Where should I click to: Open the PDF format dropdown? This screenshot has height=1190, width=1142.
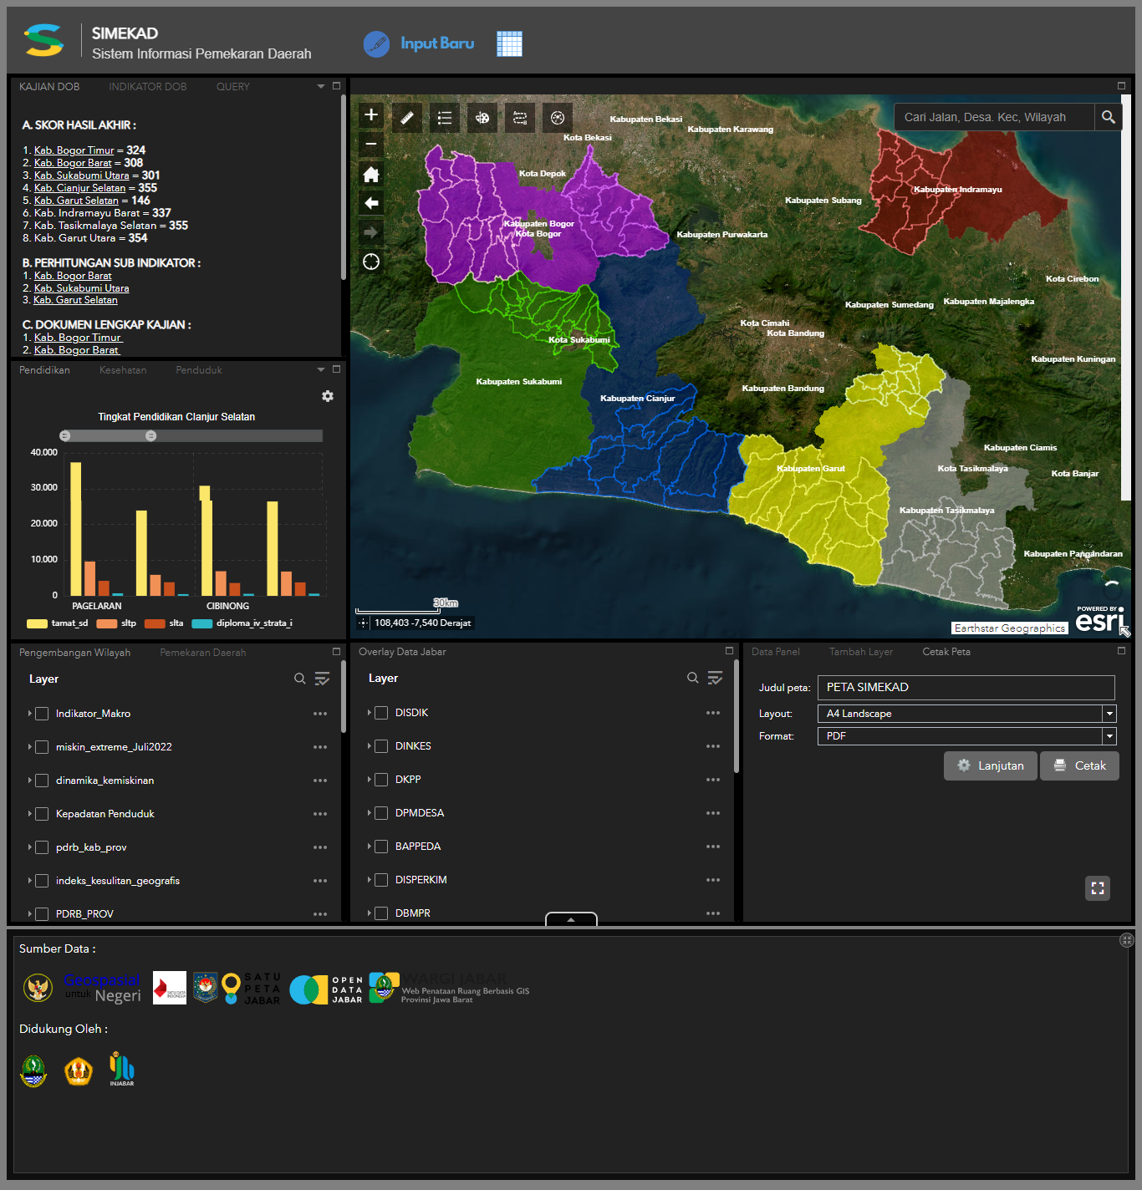[1109, 736]
